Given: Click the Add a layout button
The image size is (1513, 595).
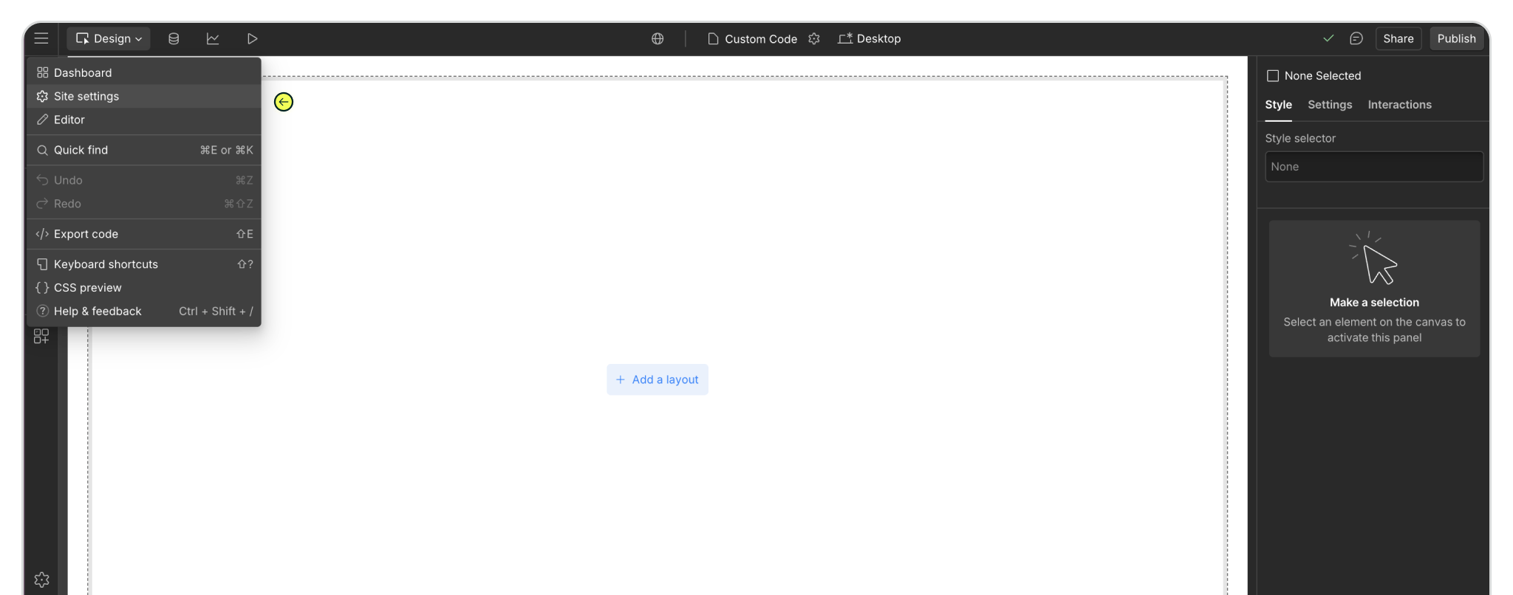Looking at the screenshot, I should click(658, 379).
